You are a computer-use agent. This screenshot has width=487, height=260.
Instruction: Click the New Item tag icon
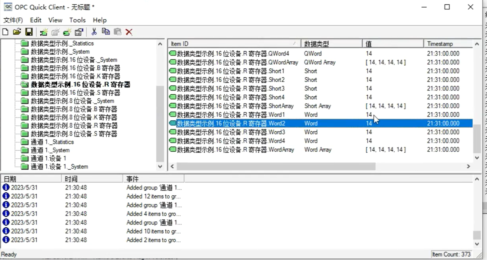tap(67, 32)
